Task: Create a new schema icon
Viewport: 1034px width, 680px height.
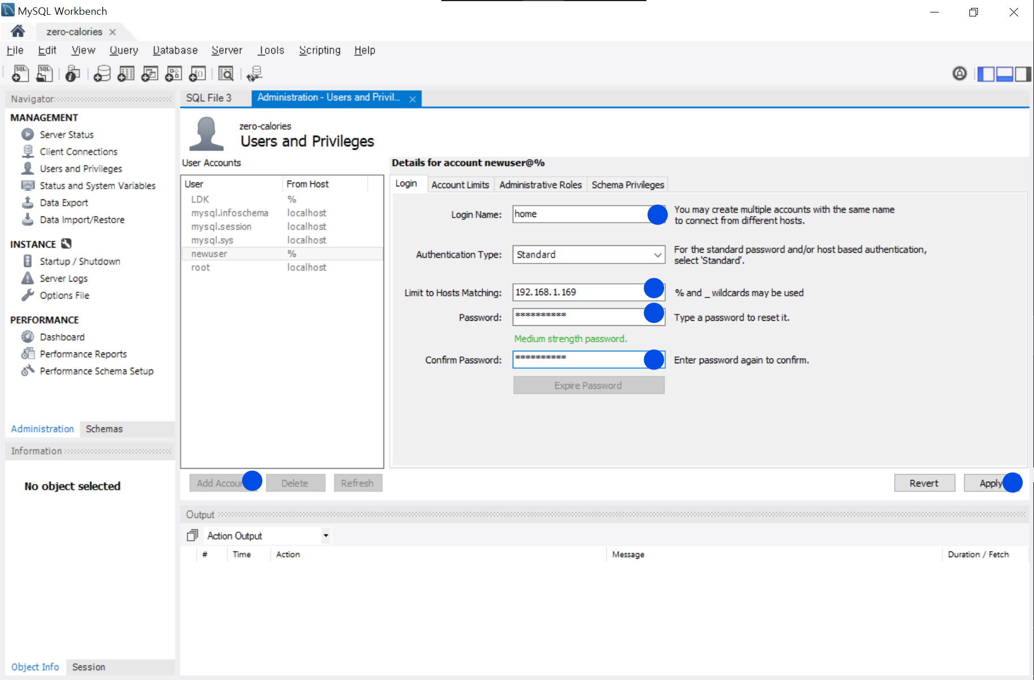Action: click(x=102, y=73)
